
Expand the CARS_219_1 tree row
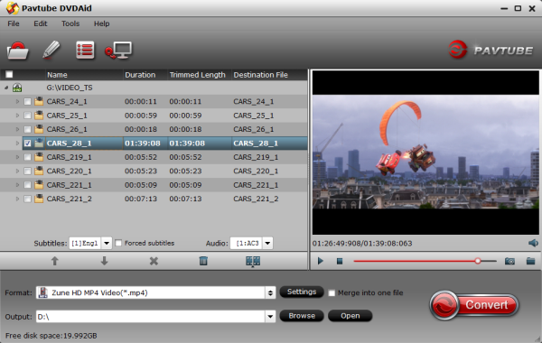coord(17,157)
